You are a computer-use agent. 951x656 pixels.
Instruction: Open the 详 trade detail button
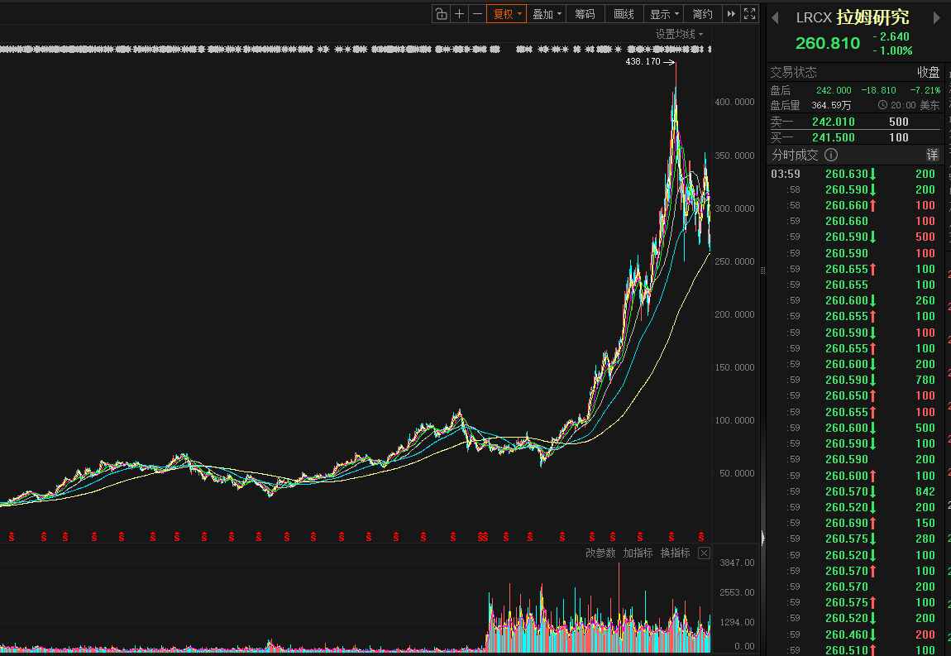(x=932, y=156)
